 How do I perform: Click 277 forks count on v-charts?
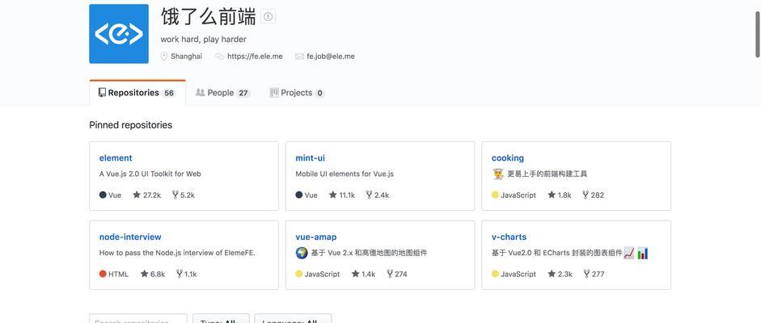tap(598, 274)
